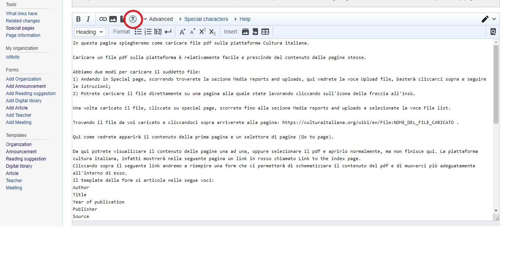Open search and replace tool
The image size is (505, 262).
click(493, 32)
